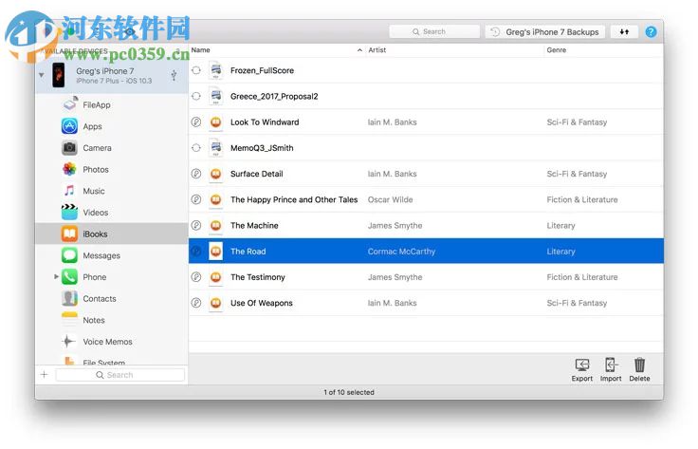Screen dimensions: 698x449
Task: Click the 1 of 10 selected status text
Action: click(349, 392)
